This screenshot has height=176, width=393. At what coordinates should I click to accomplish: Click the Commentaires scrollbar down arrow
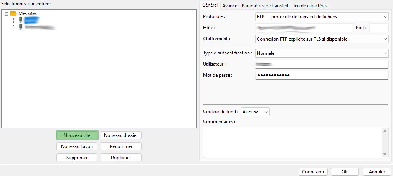[x=385, y=154]
